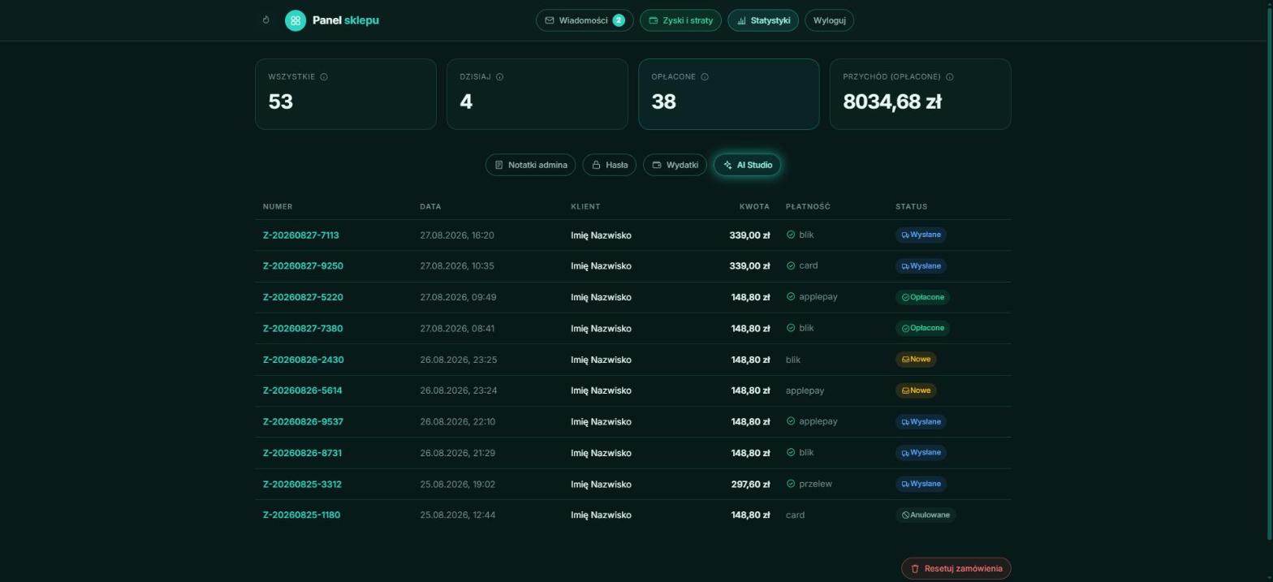
Task: Click the paid checkmark icon for order Z-20260827-9250
Action: 790,265
